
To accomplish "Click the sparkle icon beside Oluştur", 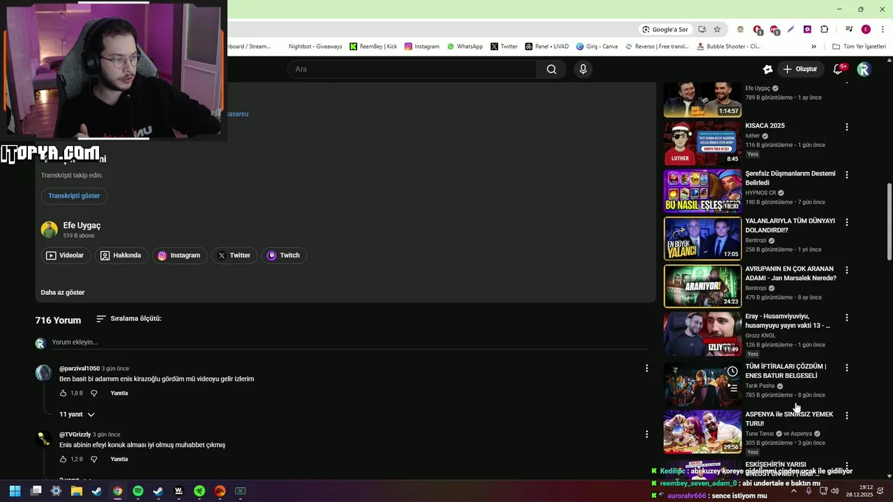I will pyautogui.click(x=767, y=69).
